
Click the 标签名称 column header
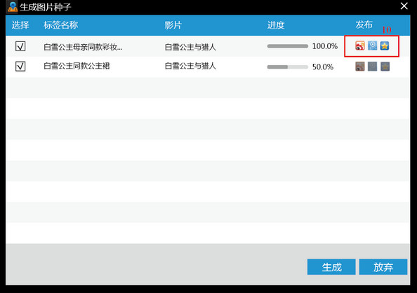click(60, 25)
